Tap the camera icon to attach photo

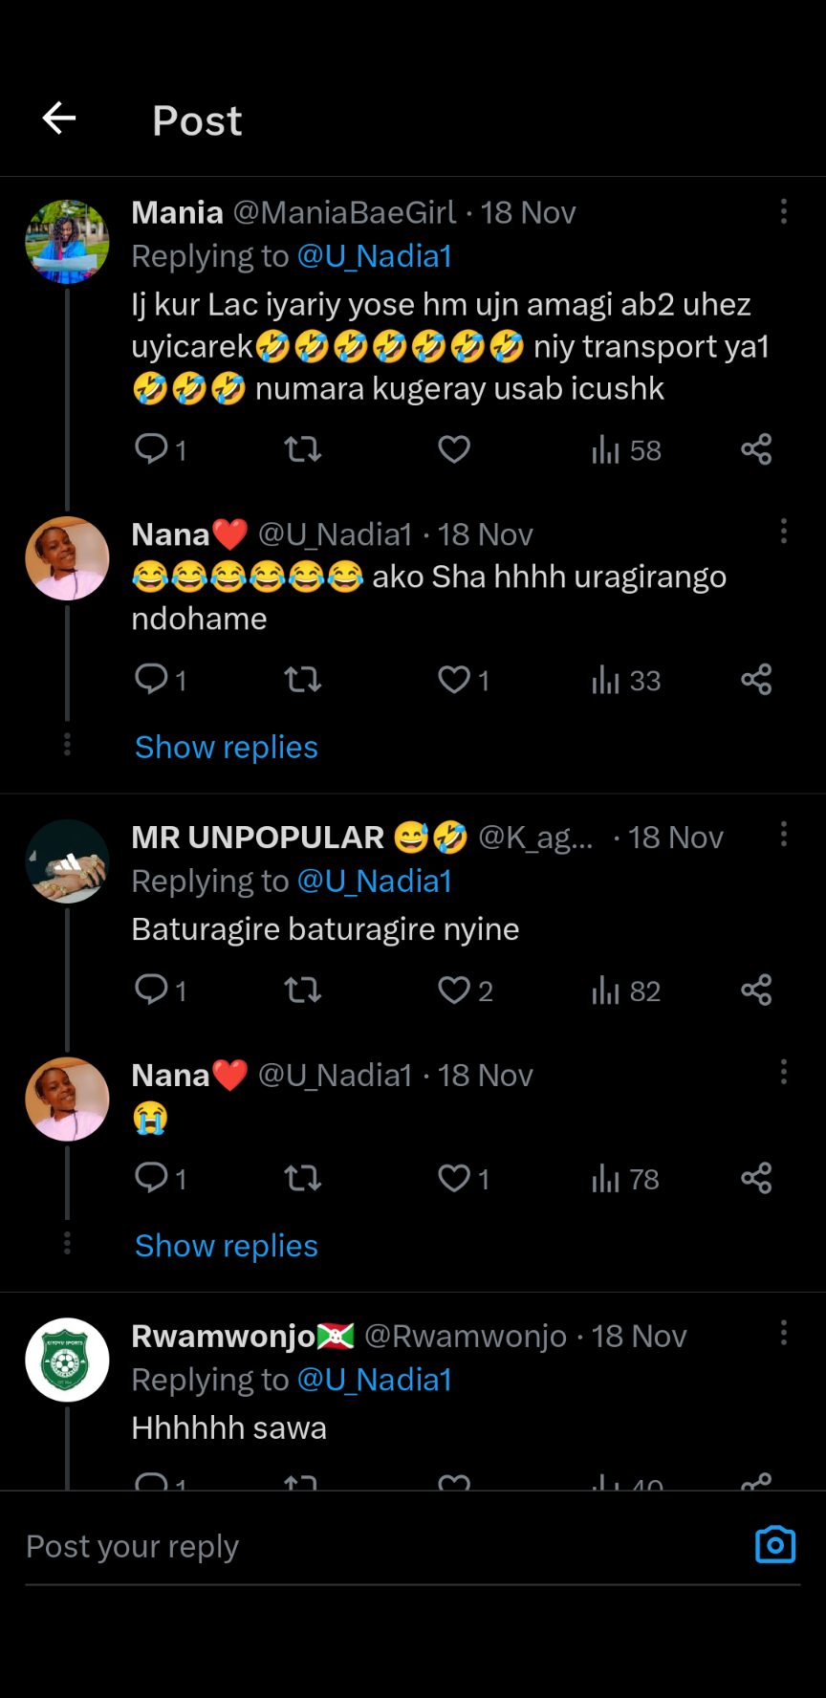[775, 1545]
